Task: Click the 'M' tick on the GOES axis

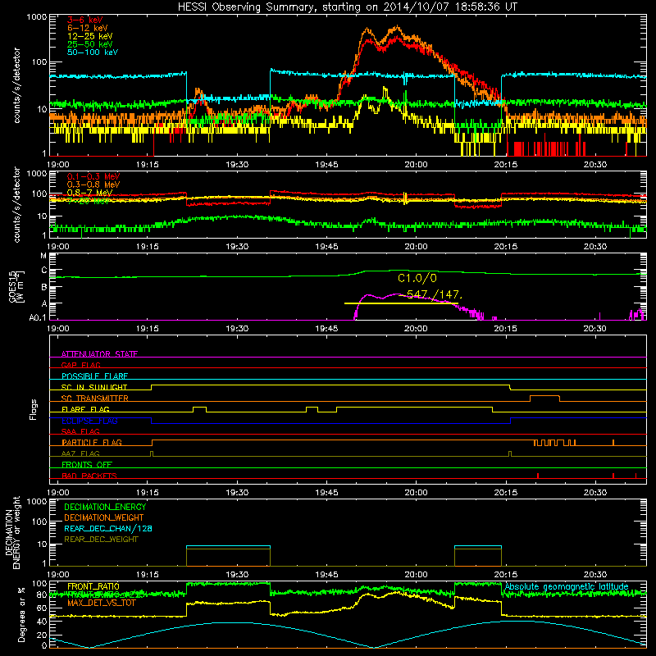Action: [x=43, y=255]
